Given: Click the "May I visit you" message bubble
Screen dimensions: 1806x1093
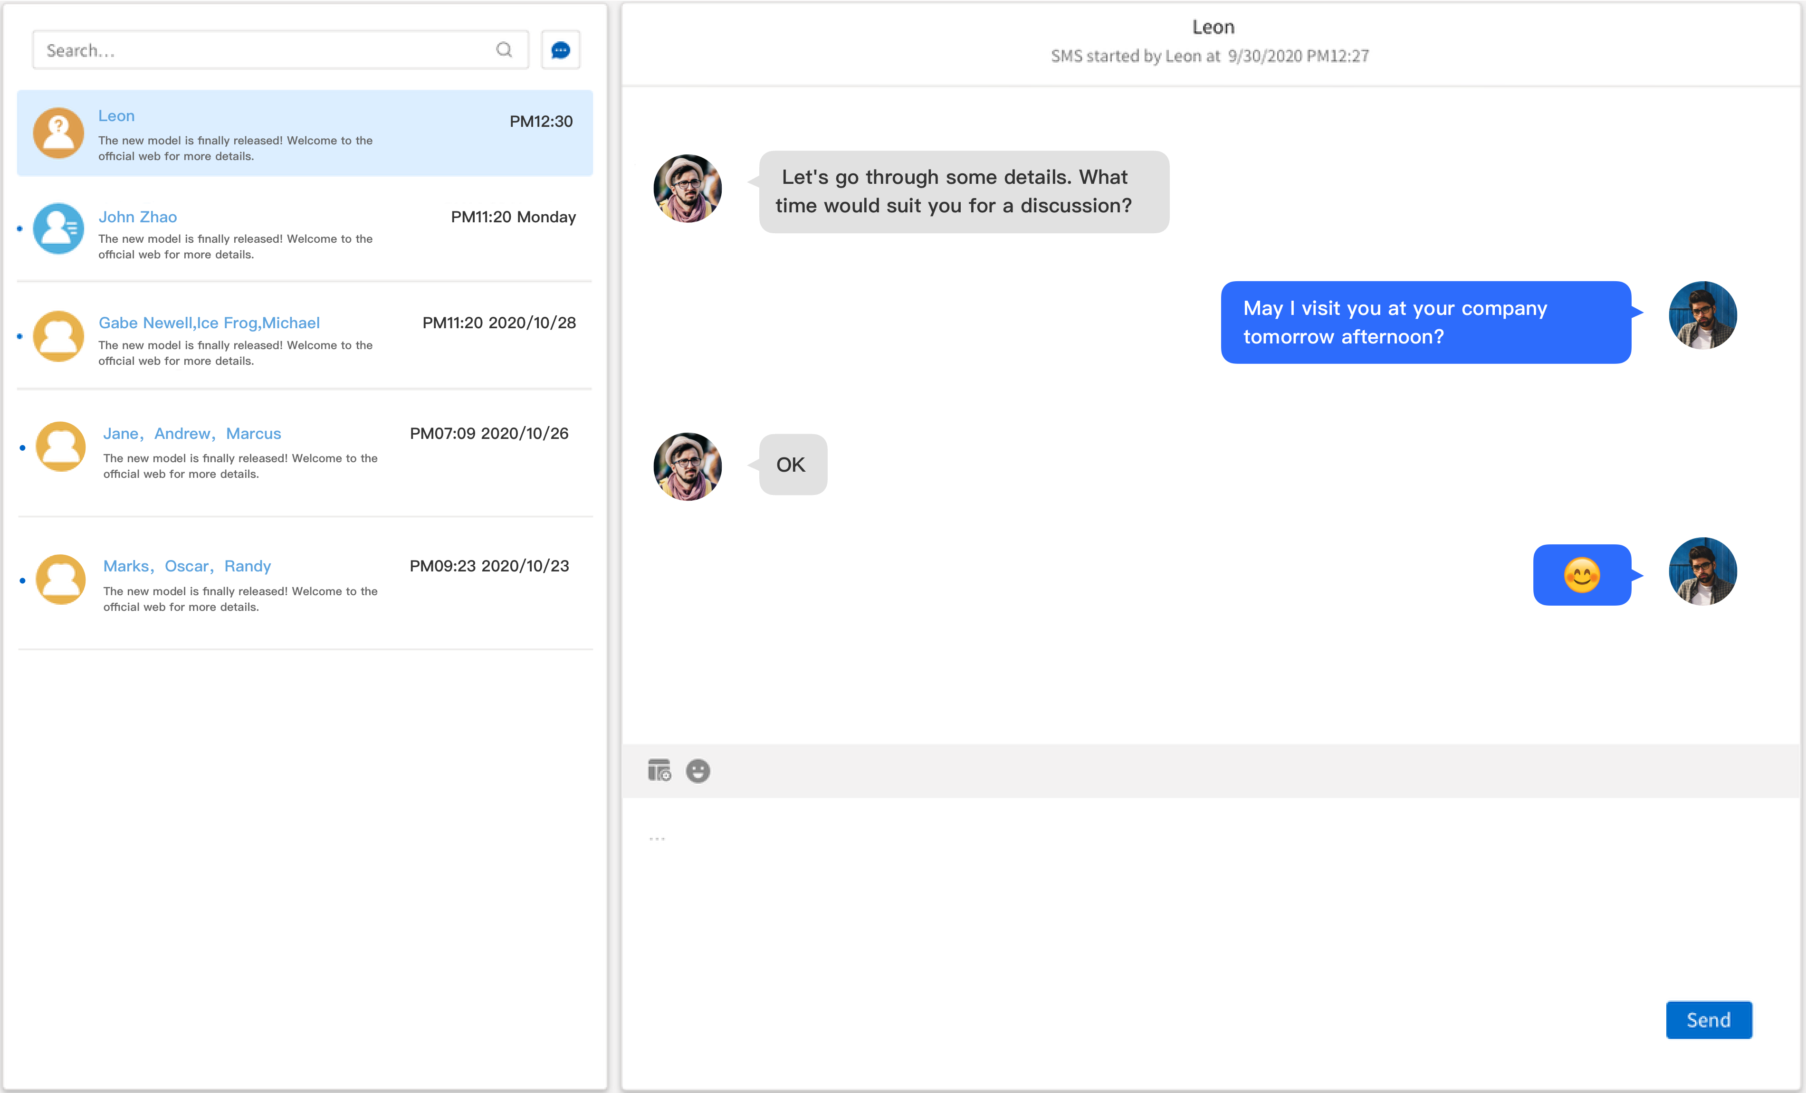Looking at the screenshot, I should pyautogui.click(x=1425, y=323).
